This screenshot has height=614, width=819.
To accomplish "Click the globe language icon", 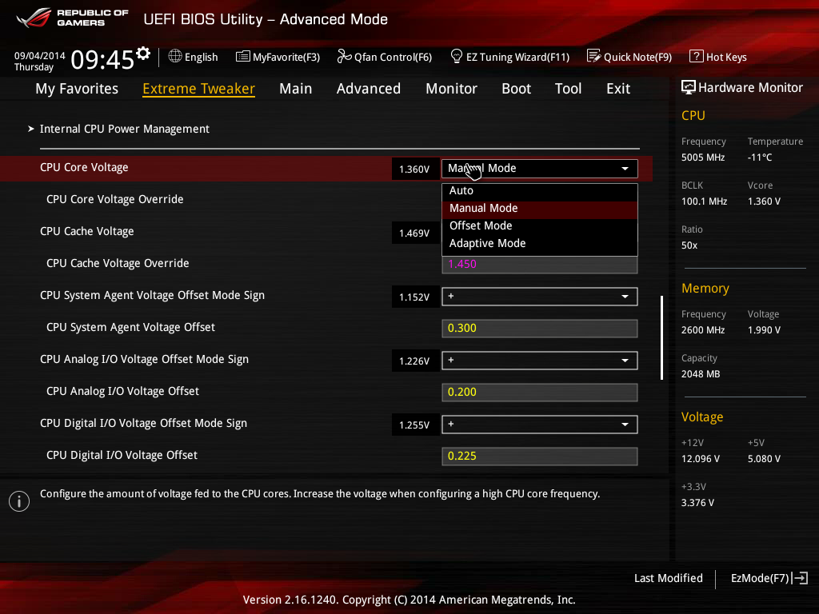I will 175,56.
